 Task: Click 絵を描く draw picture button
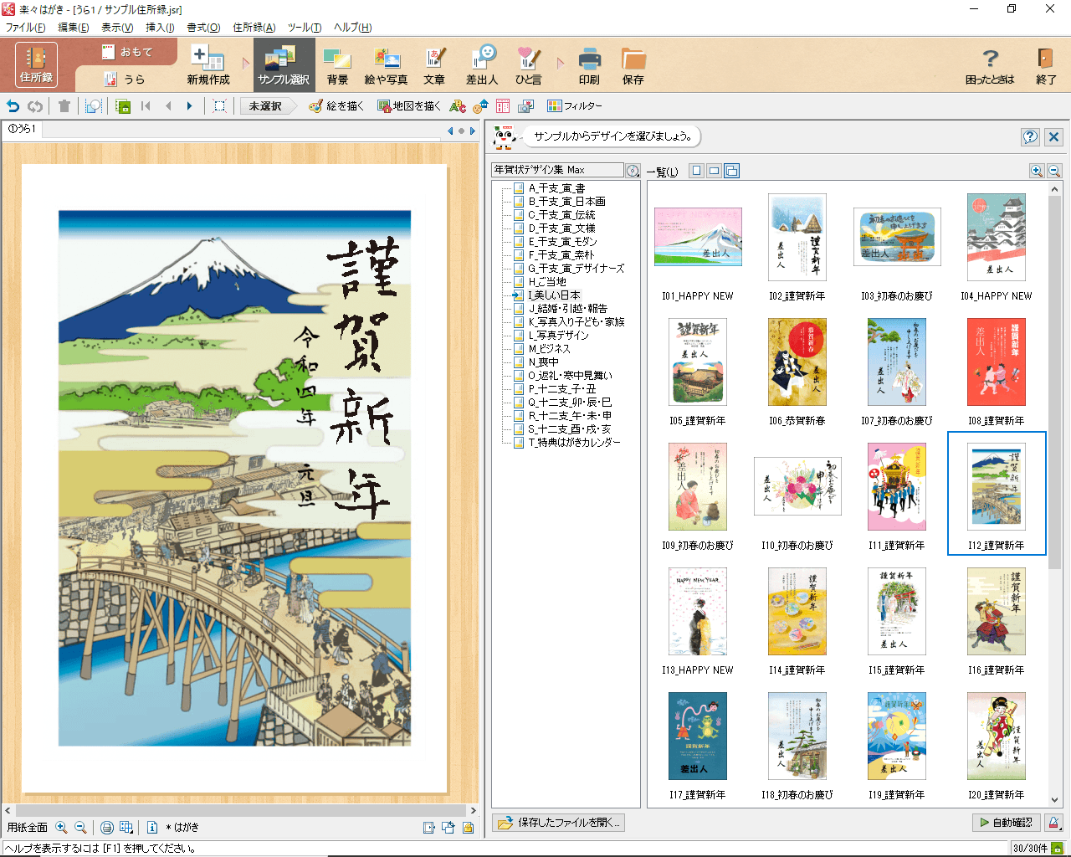click(336, 106)
